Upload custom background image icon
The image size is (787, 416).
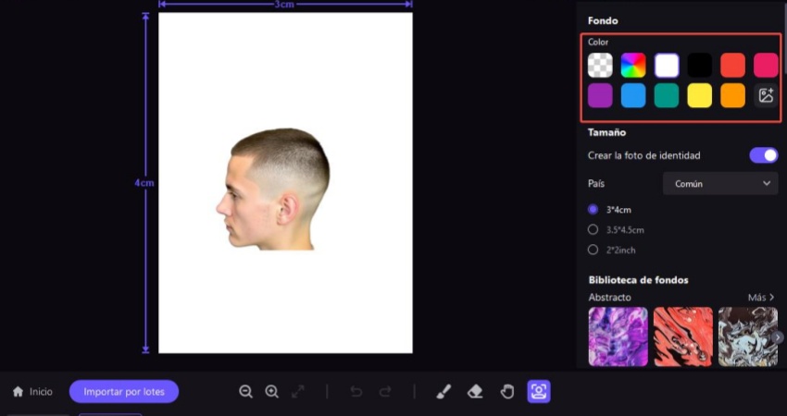(x=766, y=95)
